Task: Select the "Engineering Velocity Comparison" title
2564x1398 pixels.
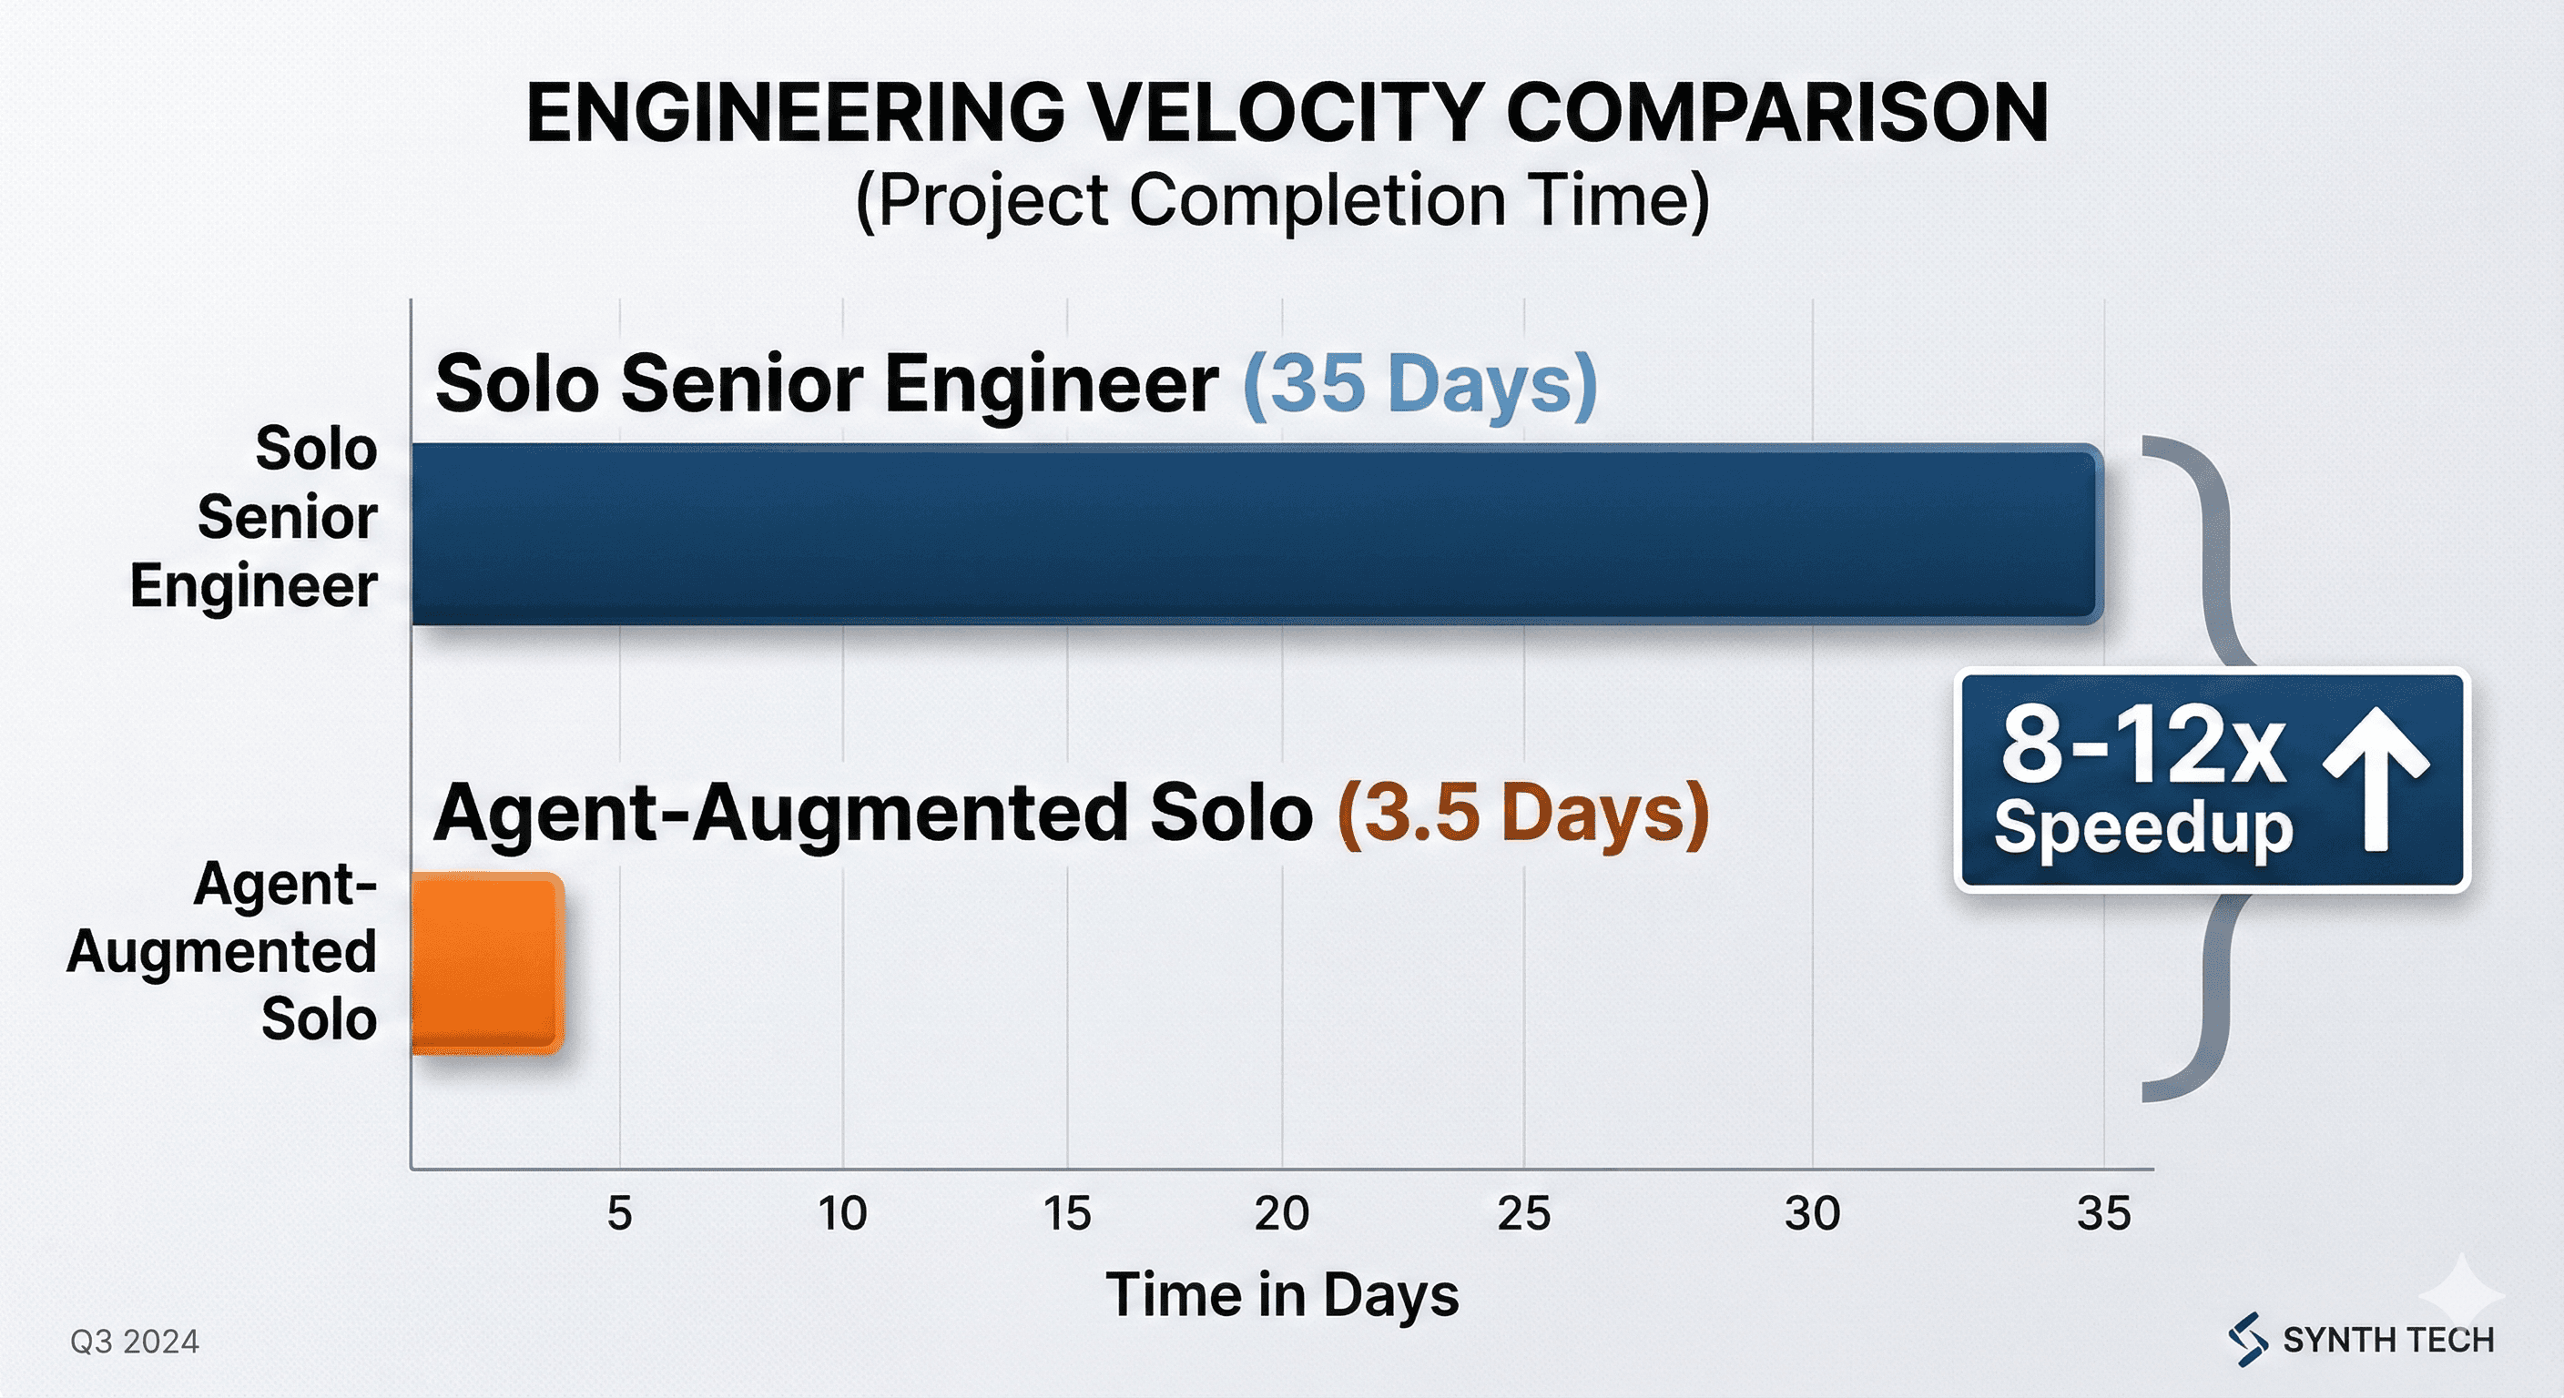Action: 1286,113
